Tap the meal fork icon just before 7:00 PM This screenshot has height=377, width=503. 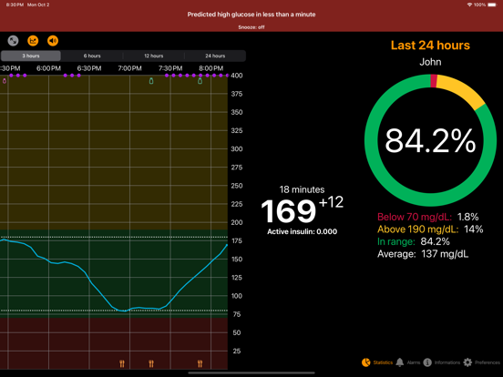[x=122, y=363]
